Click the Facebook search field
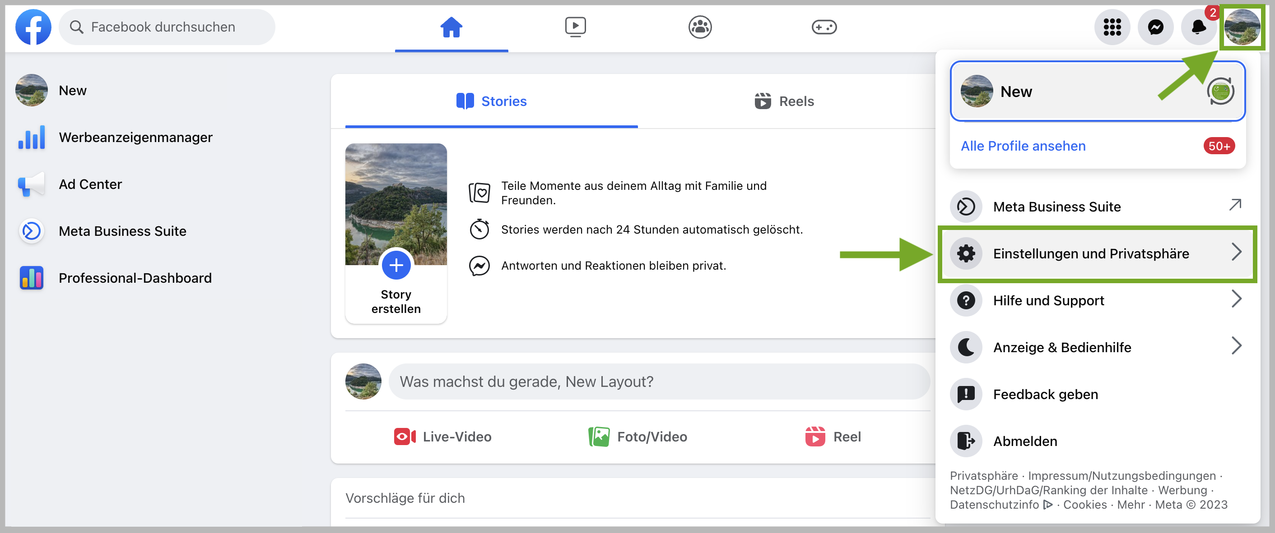The image size is (1275, 533). pyautogui.click(x=168, y=27)
